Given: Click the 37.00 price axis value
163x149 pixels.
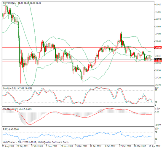Looking at the screenshot, I should pos(158,34).
